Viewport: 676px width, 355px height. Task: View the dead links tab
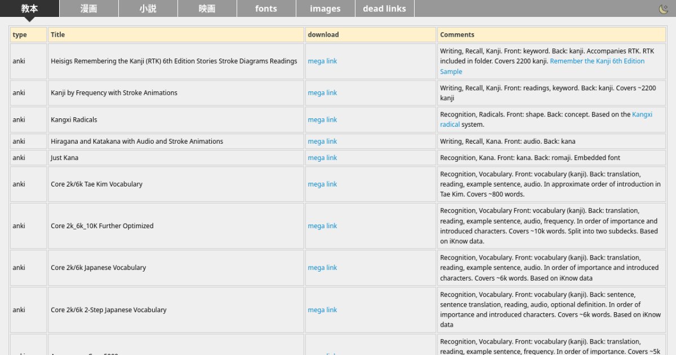point(384,8)
